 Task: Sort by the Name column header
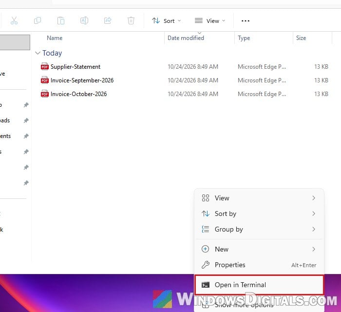click(x=55, y=38)
